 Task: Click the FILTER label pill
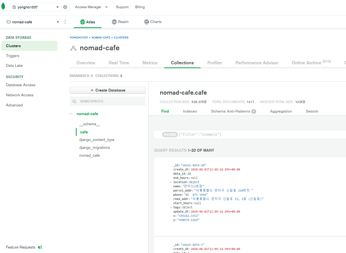click(x=170, y=135)
